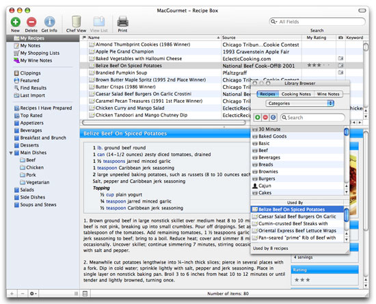The height and width of the screenshot is (304, 376).
Task: Select the Cajun category
Action: pyautogui.click(x=297, y=186)
